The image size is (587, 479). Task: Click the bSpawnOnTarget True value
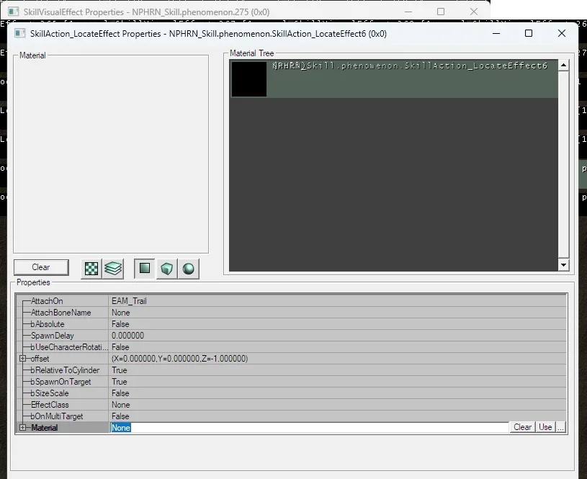coord(120,382)
